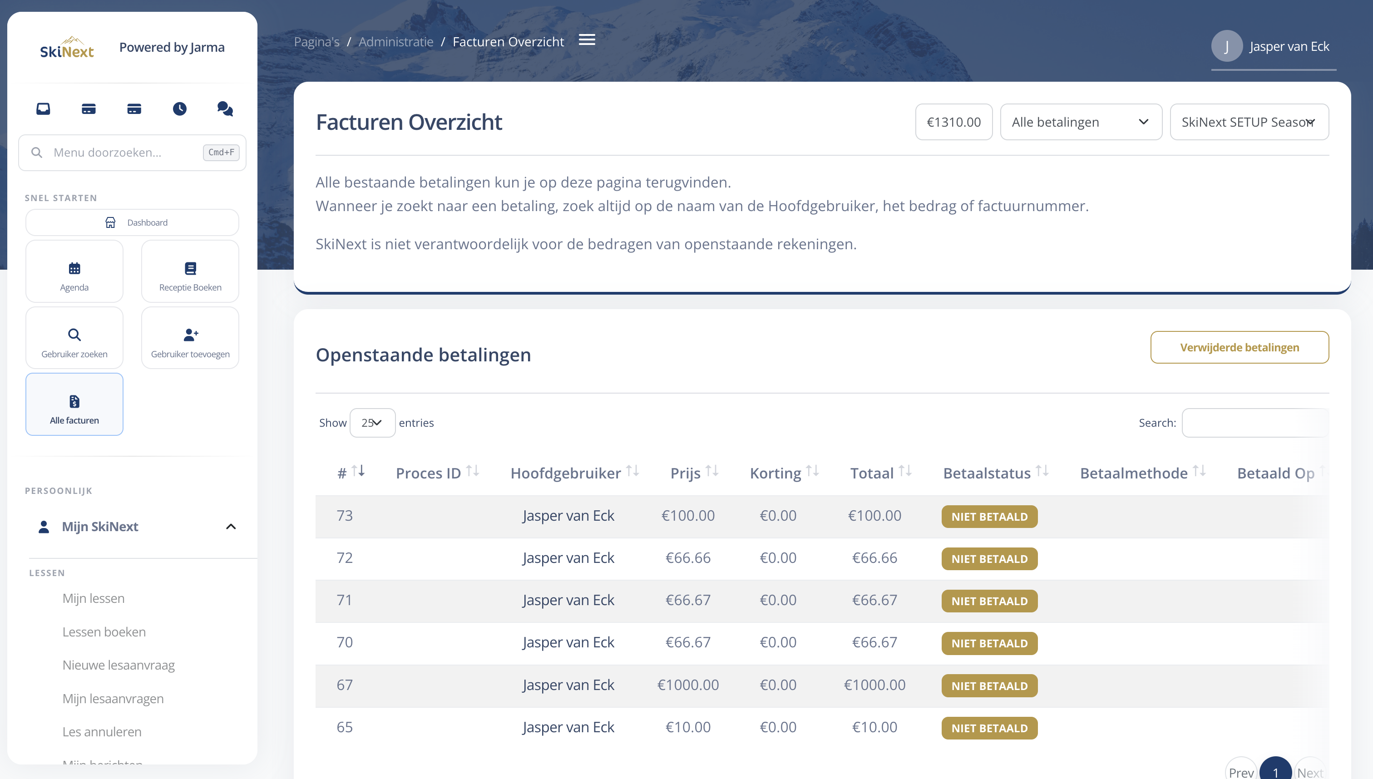
Task: Focus Menu doorzoeken search field
Action: (x=132, y=153)
